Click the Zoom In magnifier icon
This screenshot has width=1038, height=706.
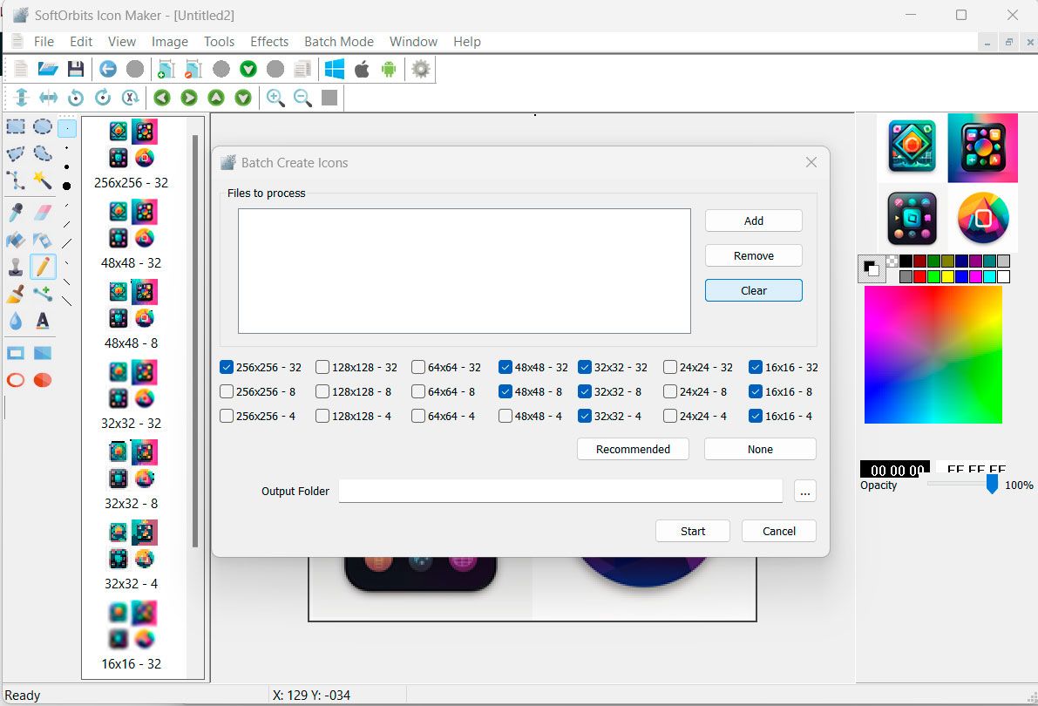point(275,98)
